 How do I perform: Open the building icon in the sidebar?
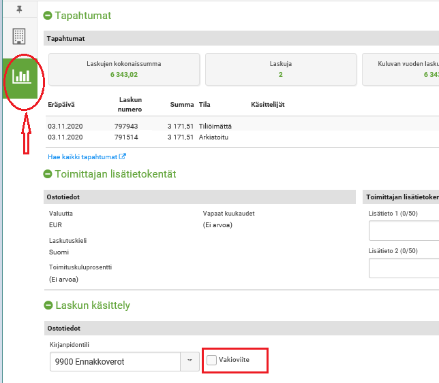pyautogui.click(x=19, y=36)
